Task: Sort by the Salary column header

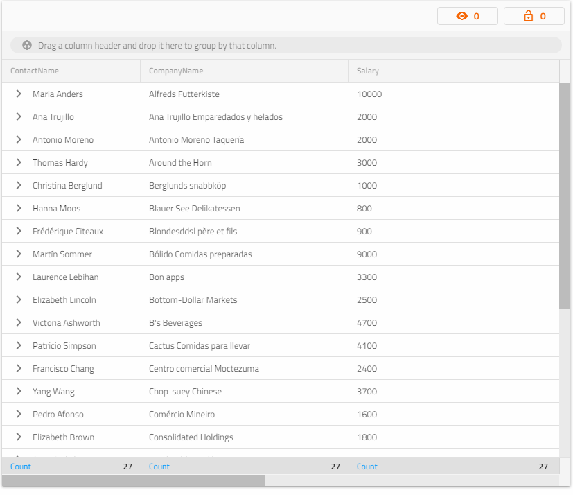Action: point(452,71)
